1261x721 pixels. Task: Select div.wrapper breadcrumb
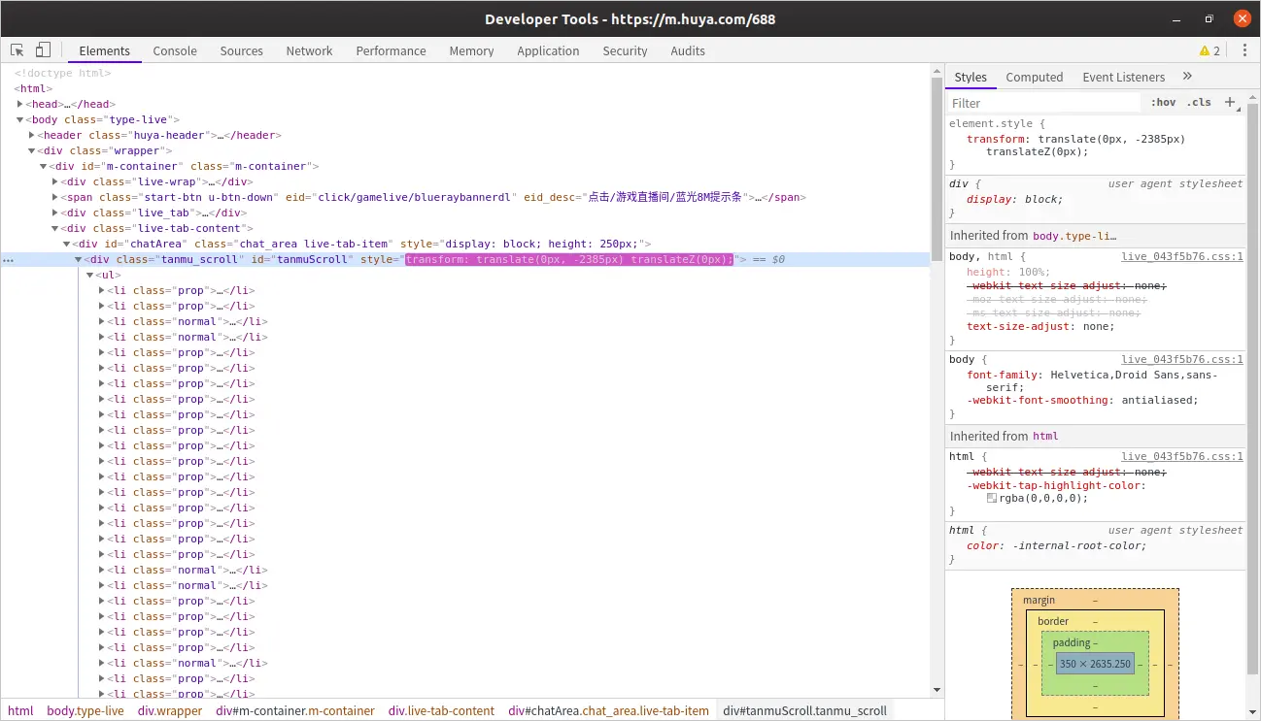(170, 710)
